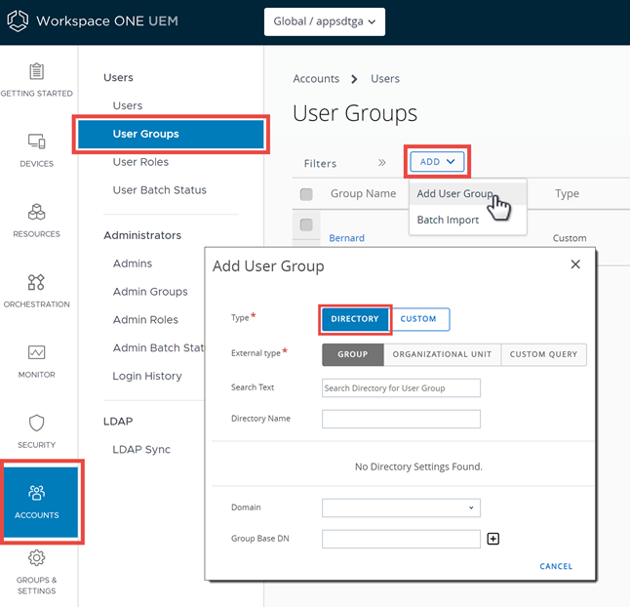
Task: Click the breadcrumb arrow after Accounts
Action: pos(354,79)
